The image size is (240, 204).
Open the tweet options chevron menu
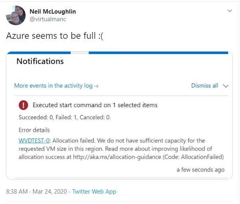pos(230,11)
